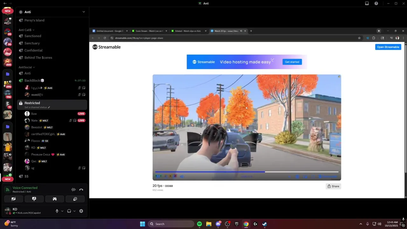The width and height of the screenshot is (407, 229).
Task: Click LIVE badge next to Nate
Action: coord(81,121)
